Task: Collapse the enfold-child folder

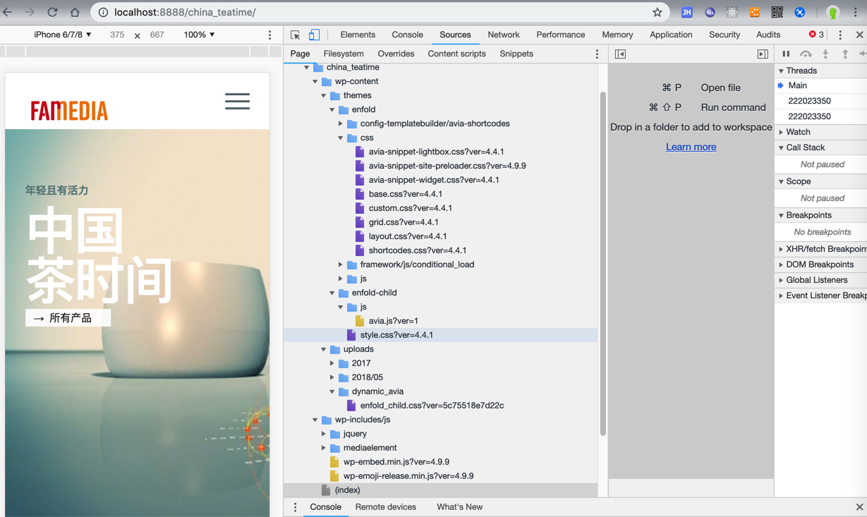Action: (332, 293)
